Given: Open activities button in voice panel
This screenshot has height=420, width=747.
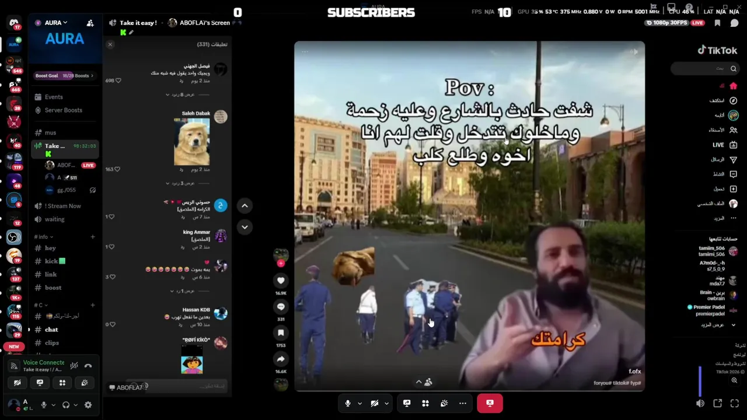Looking at the screenshot, I should [62, 383].
